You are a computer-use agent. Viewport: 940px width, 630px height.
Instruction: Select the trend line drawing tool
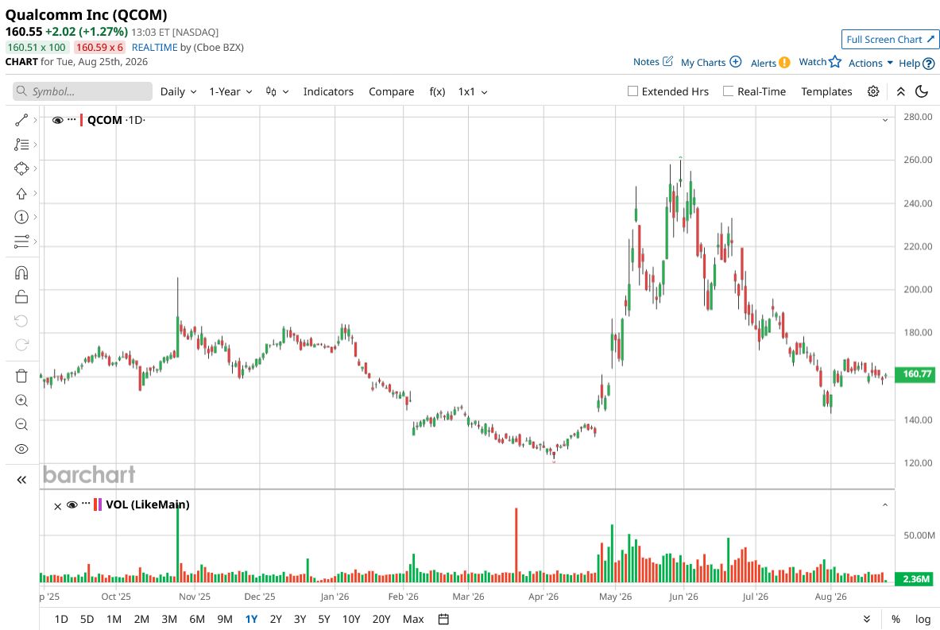pyautogui.click(x=21, y=120)
